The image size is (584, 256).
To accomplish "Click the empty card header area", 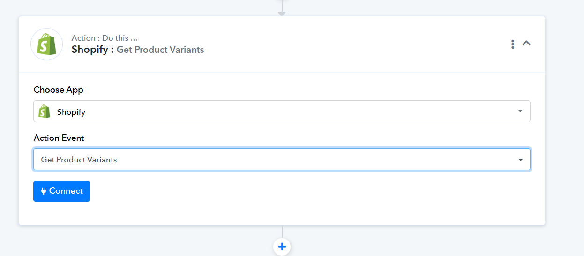I will tap(356, 44).
